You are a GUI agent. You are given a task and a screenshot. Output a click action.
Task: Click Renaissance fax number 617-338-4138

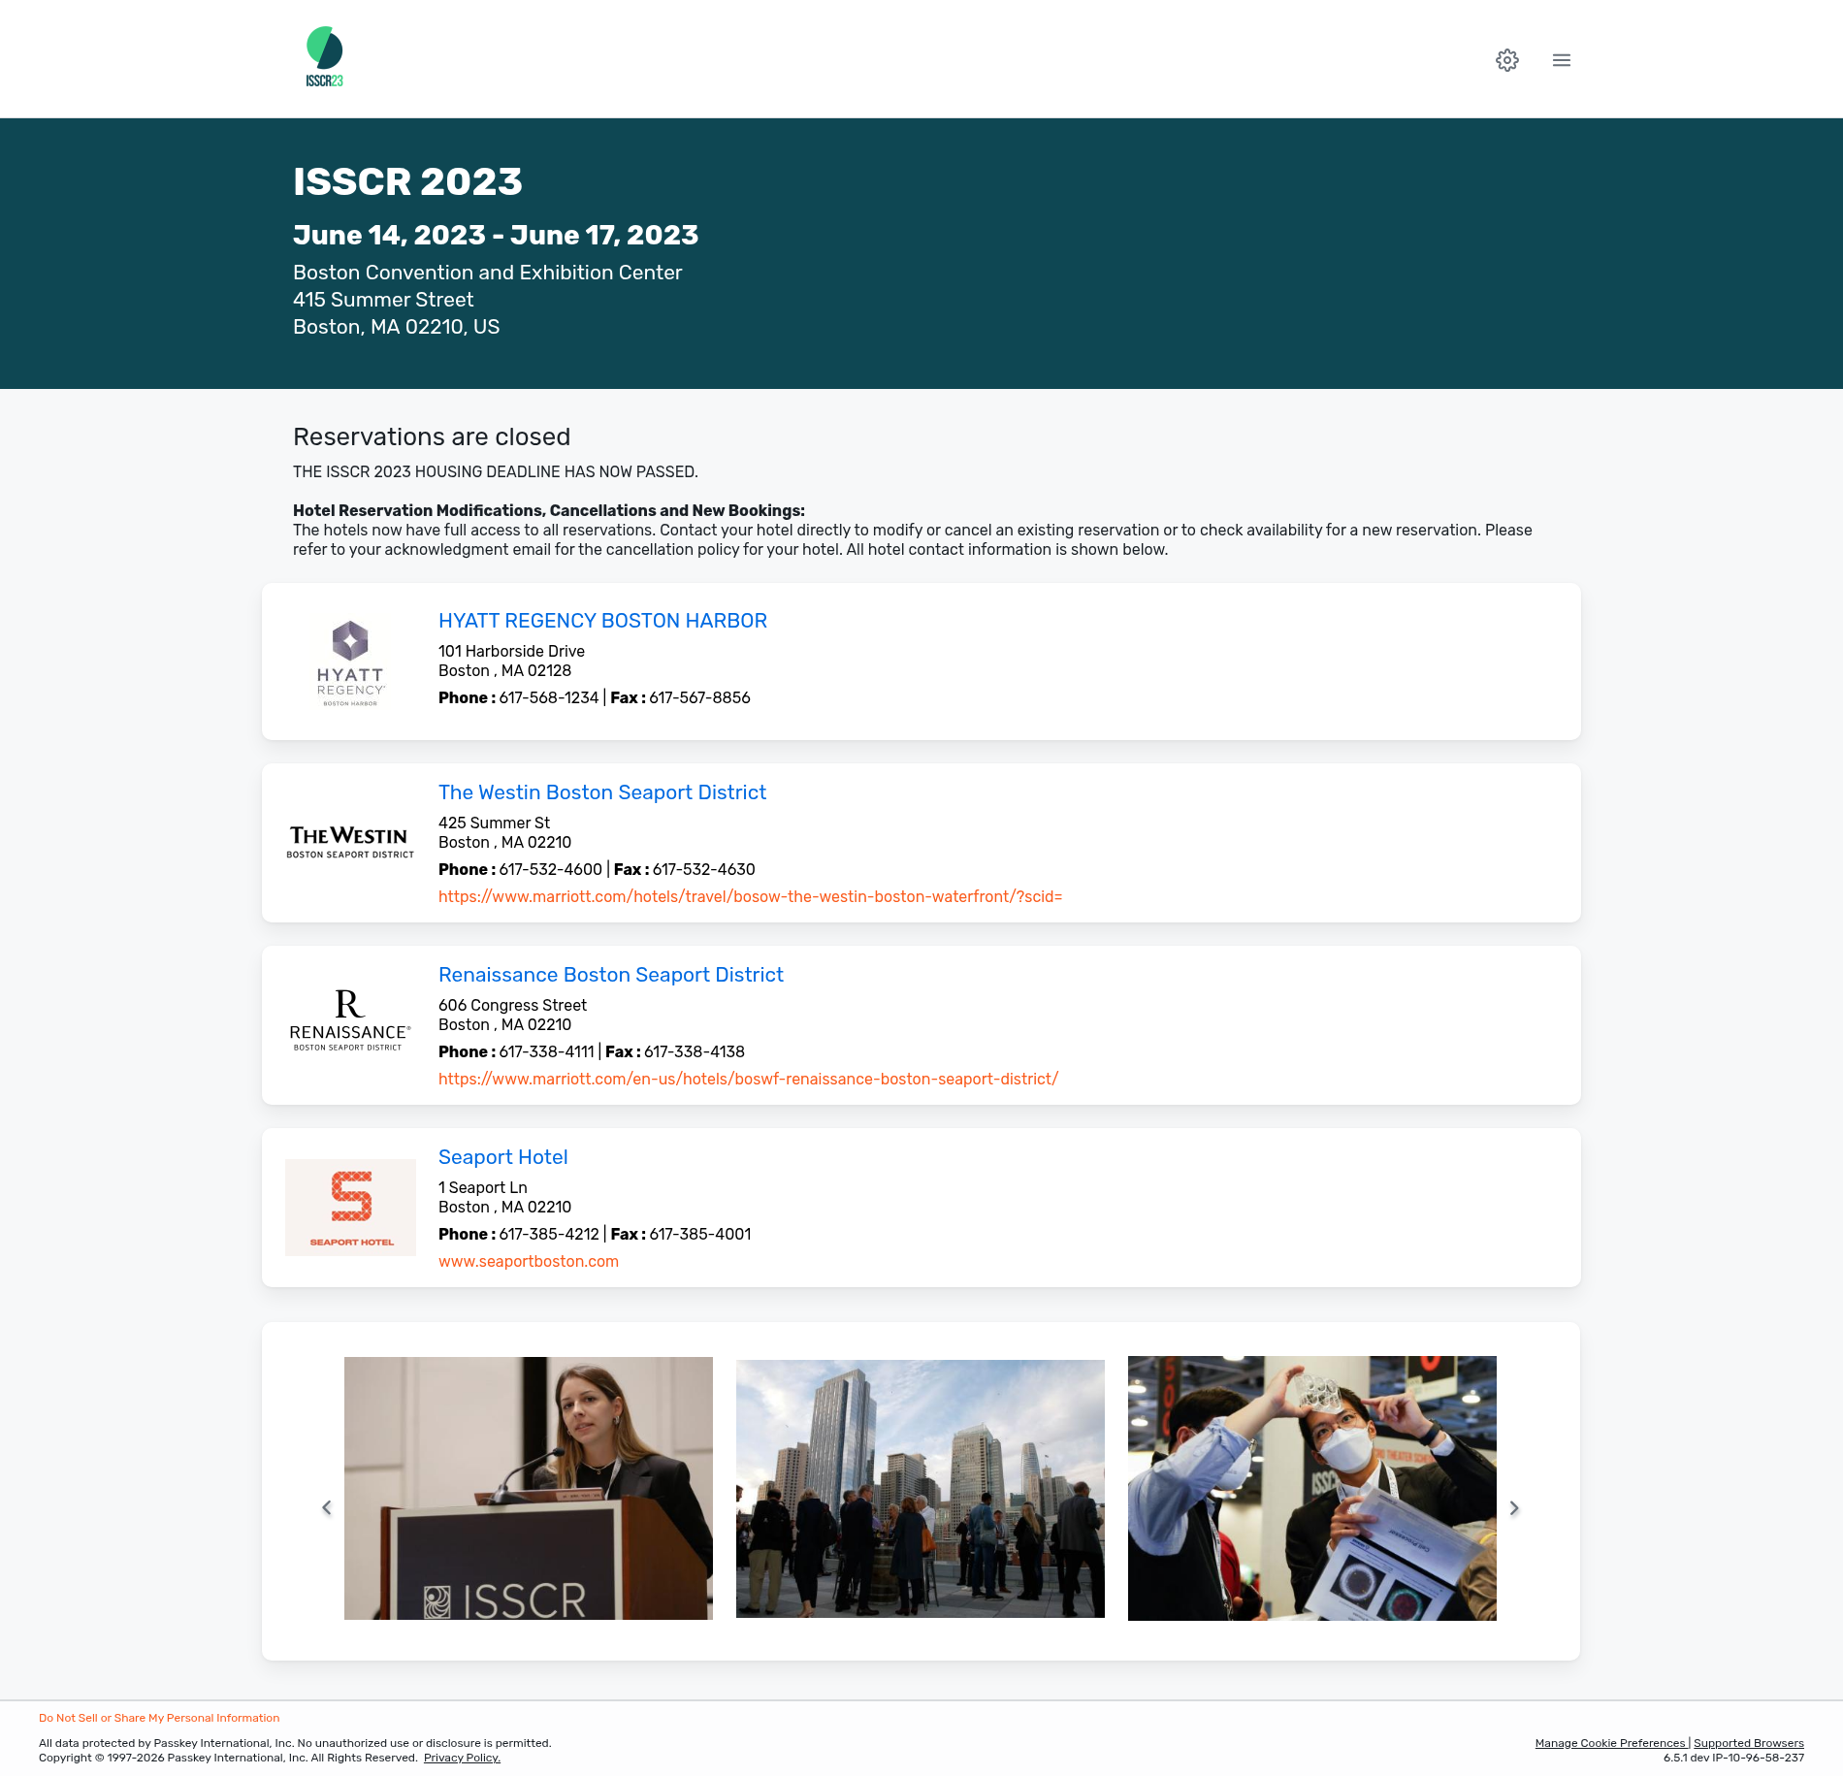click(x=695, y=1051)
